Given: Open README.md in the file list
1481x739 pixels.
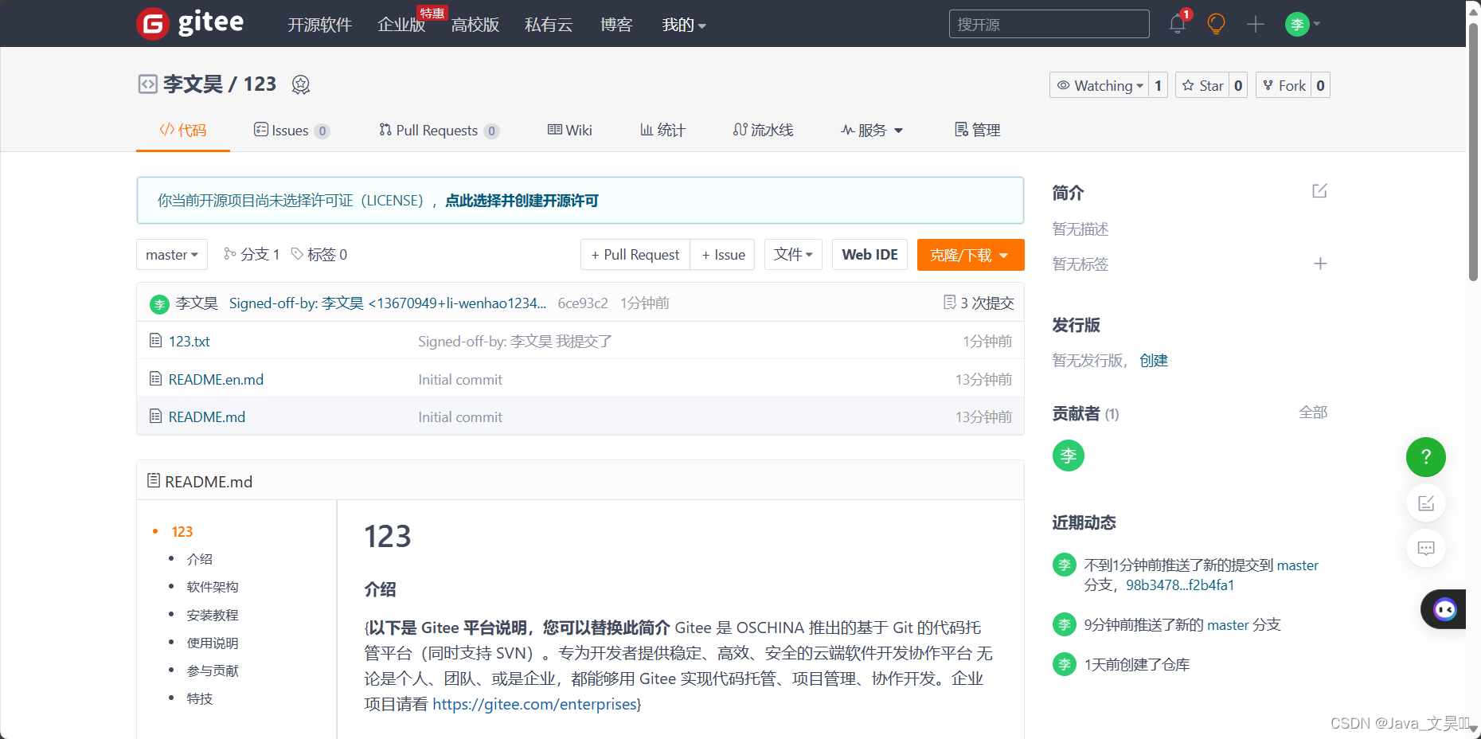Looking at the screenshot, I should (207, 416).
